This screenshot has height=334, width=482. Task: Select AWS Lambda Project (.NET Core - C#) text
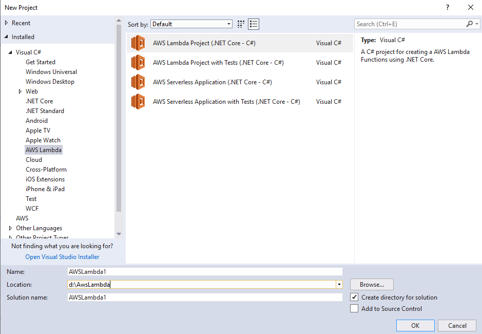coord(204,43)
